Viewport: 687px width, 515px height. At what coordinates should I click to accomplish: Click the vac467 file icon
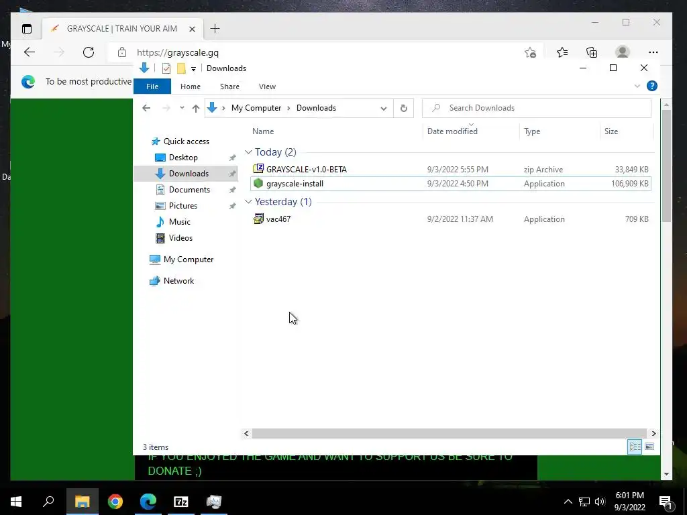pyautogui.click(x=258, y=219)
